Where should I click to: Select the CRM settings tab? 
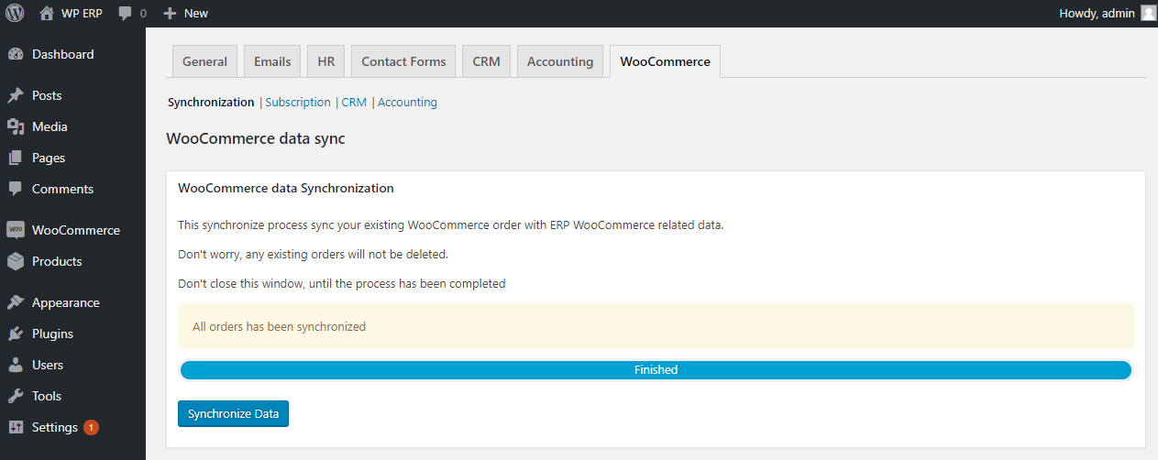click(486, 61)
